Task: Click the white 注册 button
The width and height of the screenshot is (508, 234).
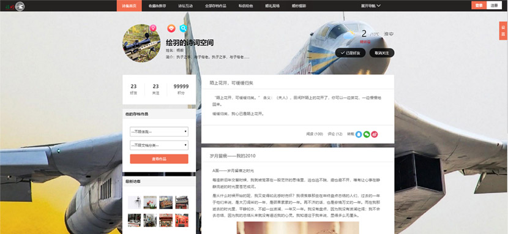Action: point(494,6)
